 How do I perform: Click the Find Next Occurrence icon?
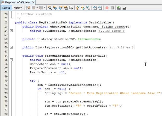tap(60, 8)
